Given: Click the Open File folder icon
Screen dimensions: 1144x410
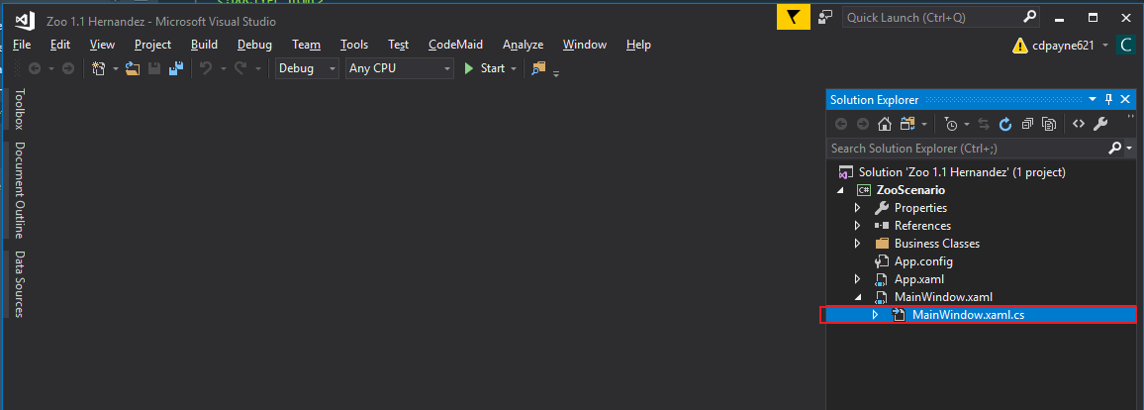Looking at the screenshot, I should tap(131, 68).
